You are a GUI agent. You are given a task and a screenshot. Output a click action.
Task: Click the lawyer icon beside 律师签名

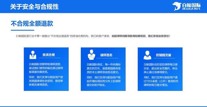(x=91, y=55)
